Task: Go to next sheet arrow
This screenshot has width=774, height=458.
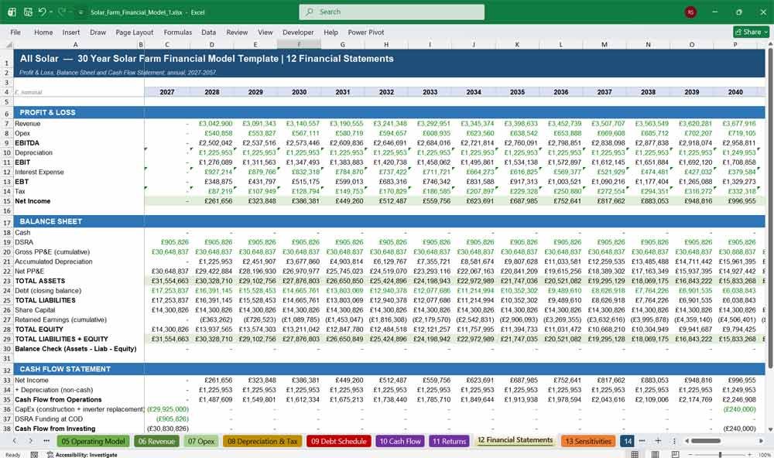Action: tap(31, 441)
